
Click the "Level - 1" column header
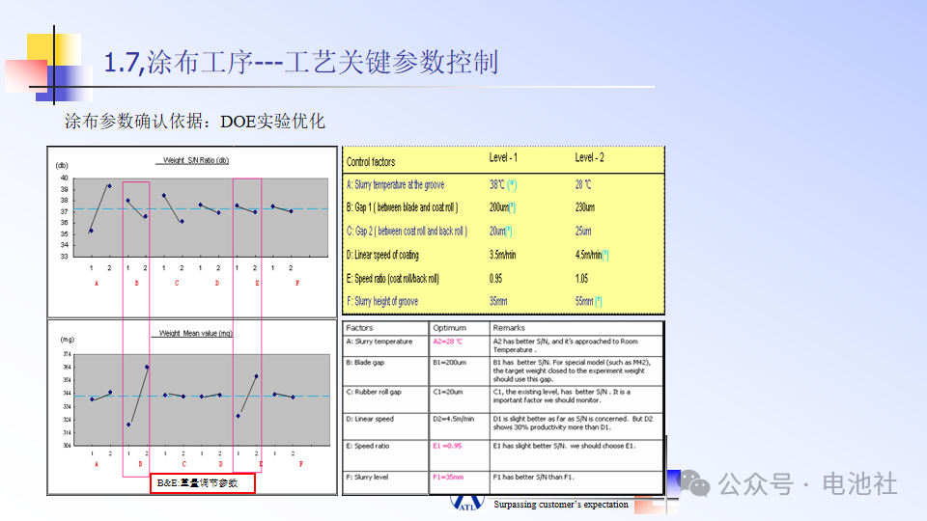503,157
